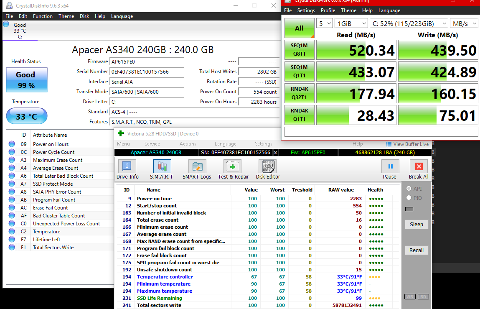480x309 pixels.
Task: Open the MB/s unit dropdown
Action: coord(463,23)
